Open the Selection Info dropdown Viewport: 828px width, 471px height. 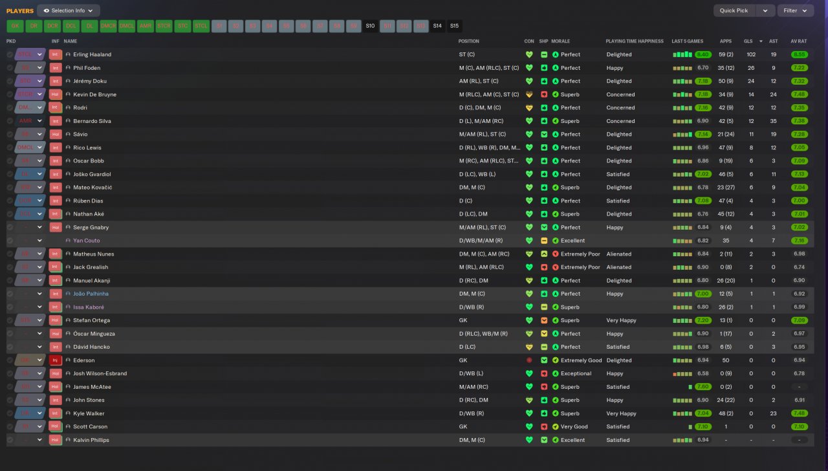point(69,10)
